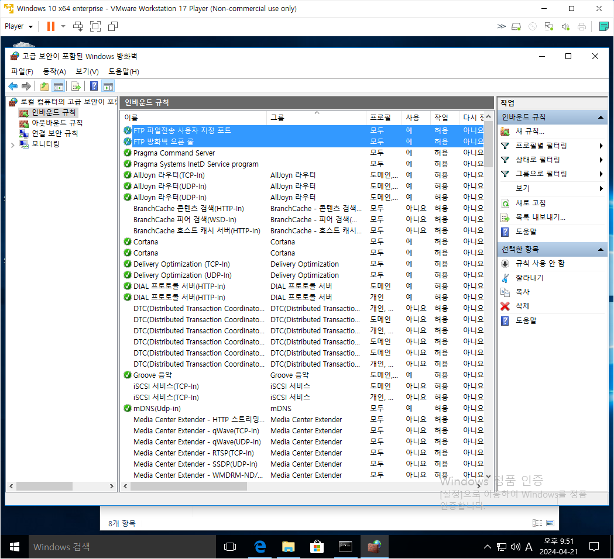Click the rules list horizontal scrollbar
The image size is (614, 559).
188,486
